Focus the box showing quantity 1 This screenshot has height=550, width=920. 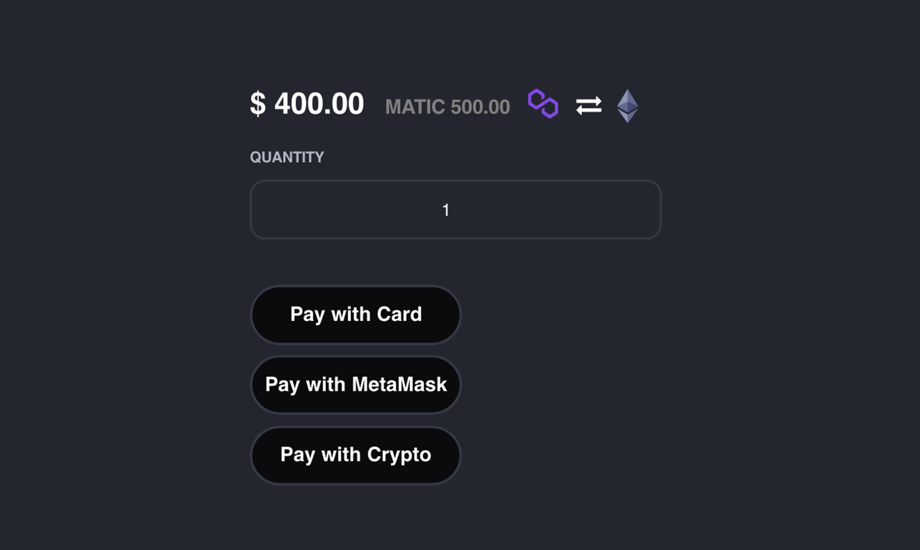pos(455,210)
